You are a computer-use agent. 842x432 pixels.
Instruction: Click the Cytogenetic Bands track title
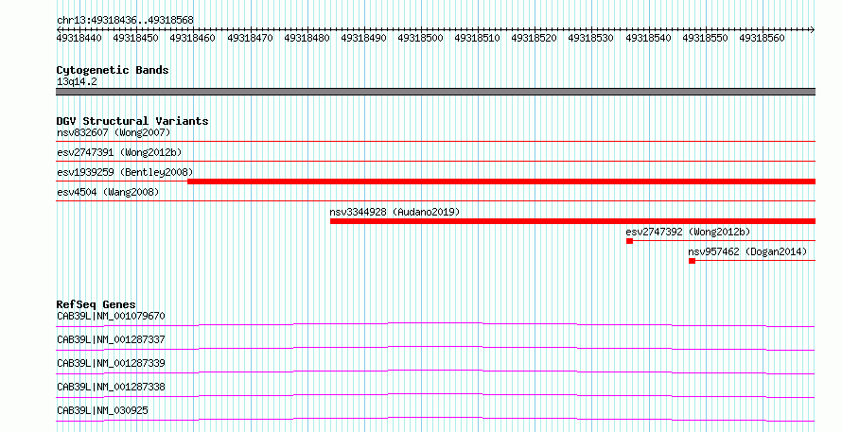click(x=113, y=70)
